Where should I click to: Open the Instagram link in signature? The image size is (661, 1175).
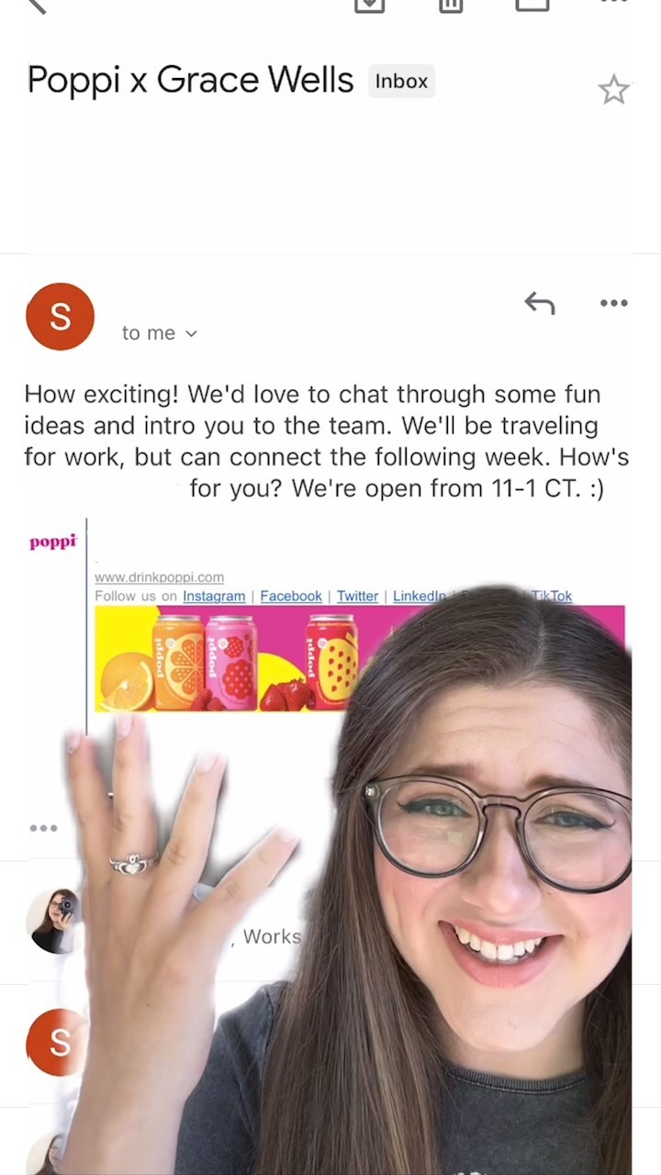[x=214, y=596]
